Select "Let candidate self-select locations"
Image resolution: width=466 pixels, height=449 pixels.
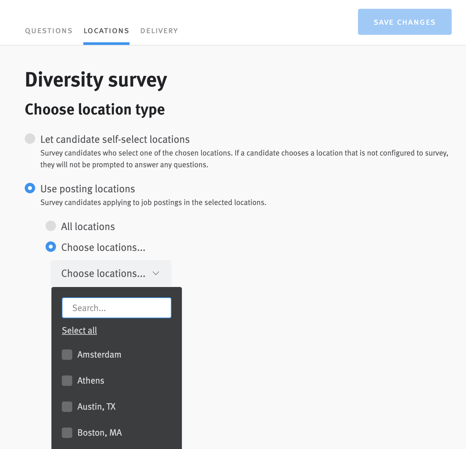pyautogui.click(x=30, y=139)
